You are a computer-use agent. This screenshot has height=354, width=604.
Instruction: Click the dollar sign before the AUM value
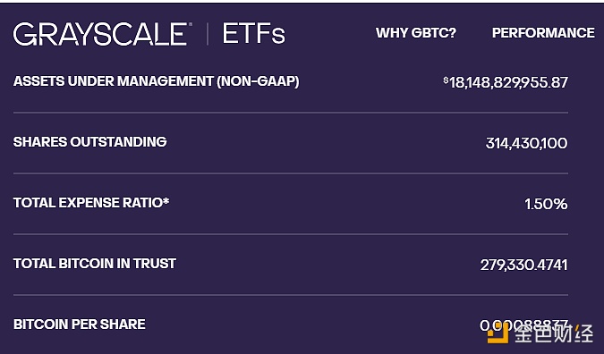[x=446, y=80]
